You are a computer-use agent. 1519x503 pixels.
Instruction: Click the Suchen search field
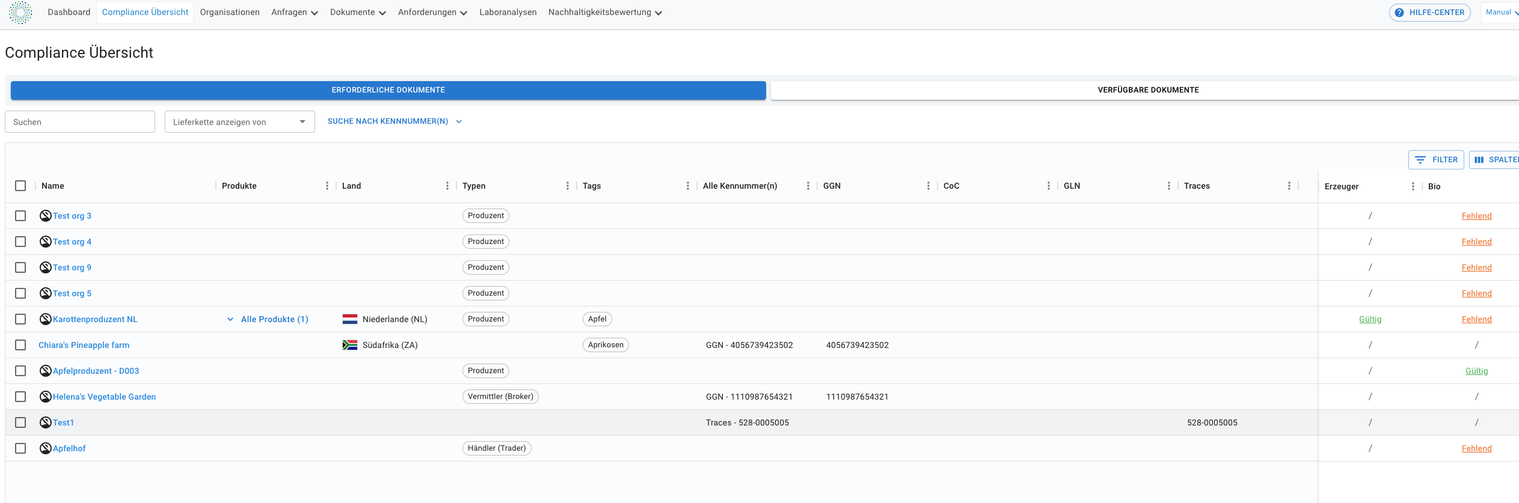point(80,122)
